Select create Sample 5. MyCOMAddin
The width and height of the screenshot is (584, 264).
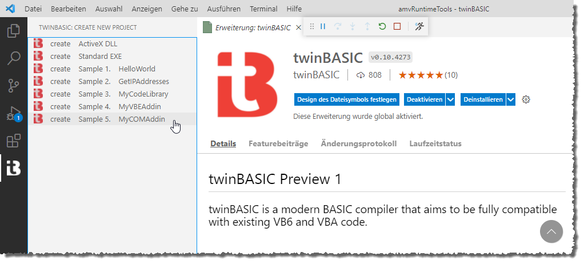[x=113, y=119]
